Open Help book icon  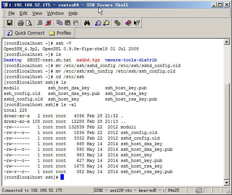[128, 23]
